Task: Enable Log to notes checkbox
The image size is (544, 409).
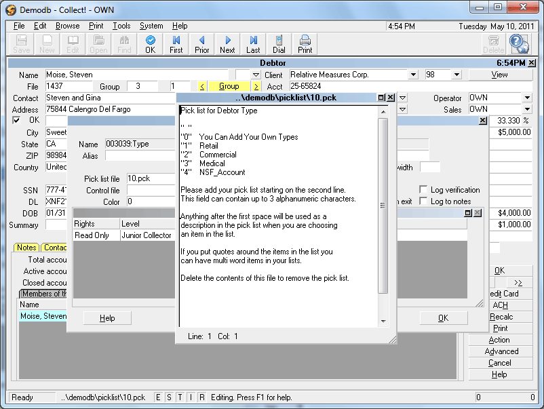Action: coord(423,201)
